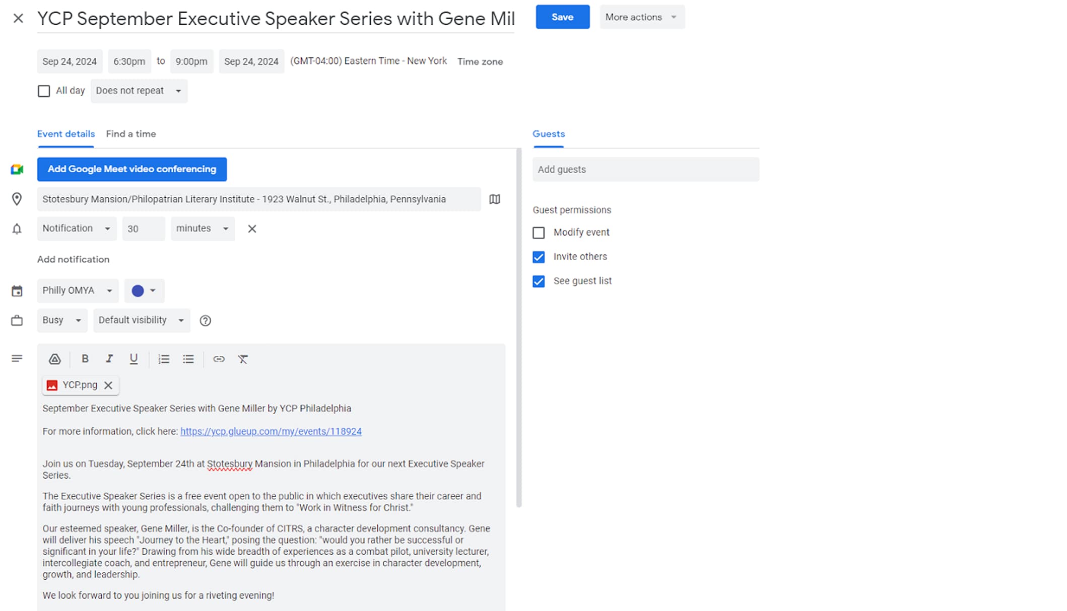Uncheck Invite others permission
Screen dimensions: 1067x611
[x=539, y=257]
